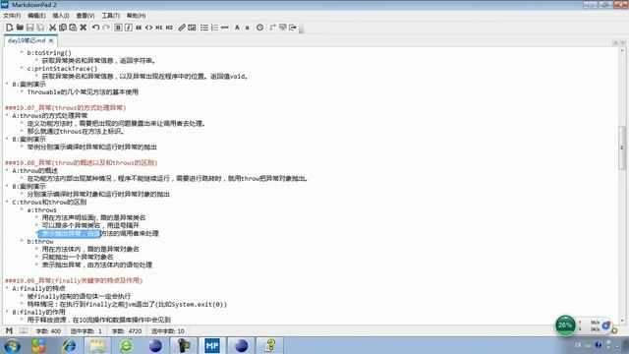Click the highlighted selected text in the editor

(x=69, y=233)
